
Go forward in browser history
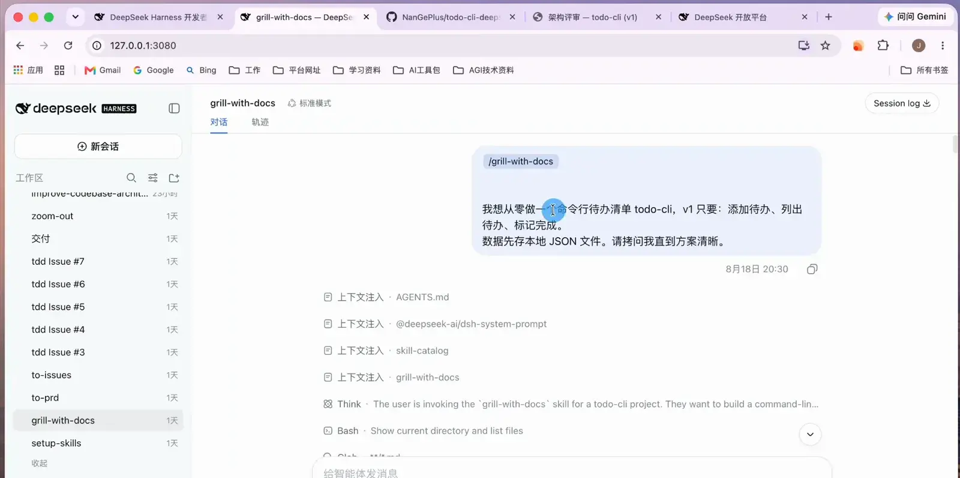pyautogui.click(x=44, y=46)
